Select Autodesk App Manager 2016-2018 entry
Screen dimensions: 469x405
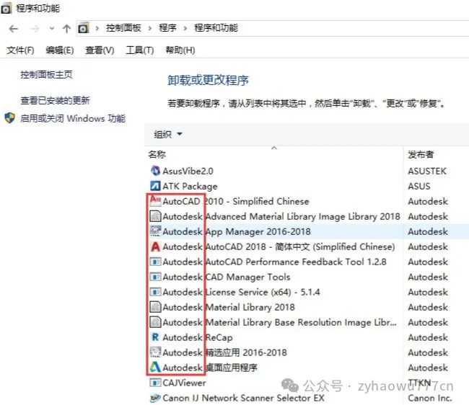237,232
